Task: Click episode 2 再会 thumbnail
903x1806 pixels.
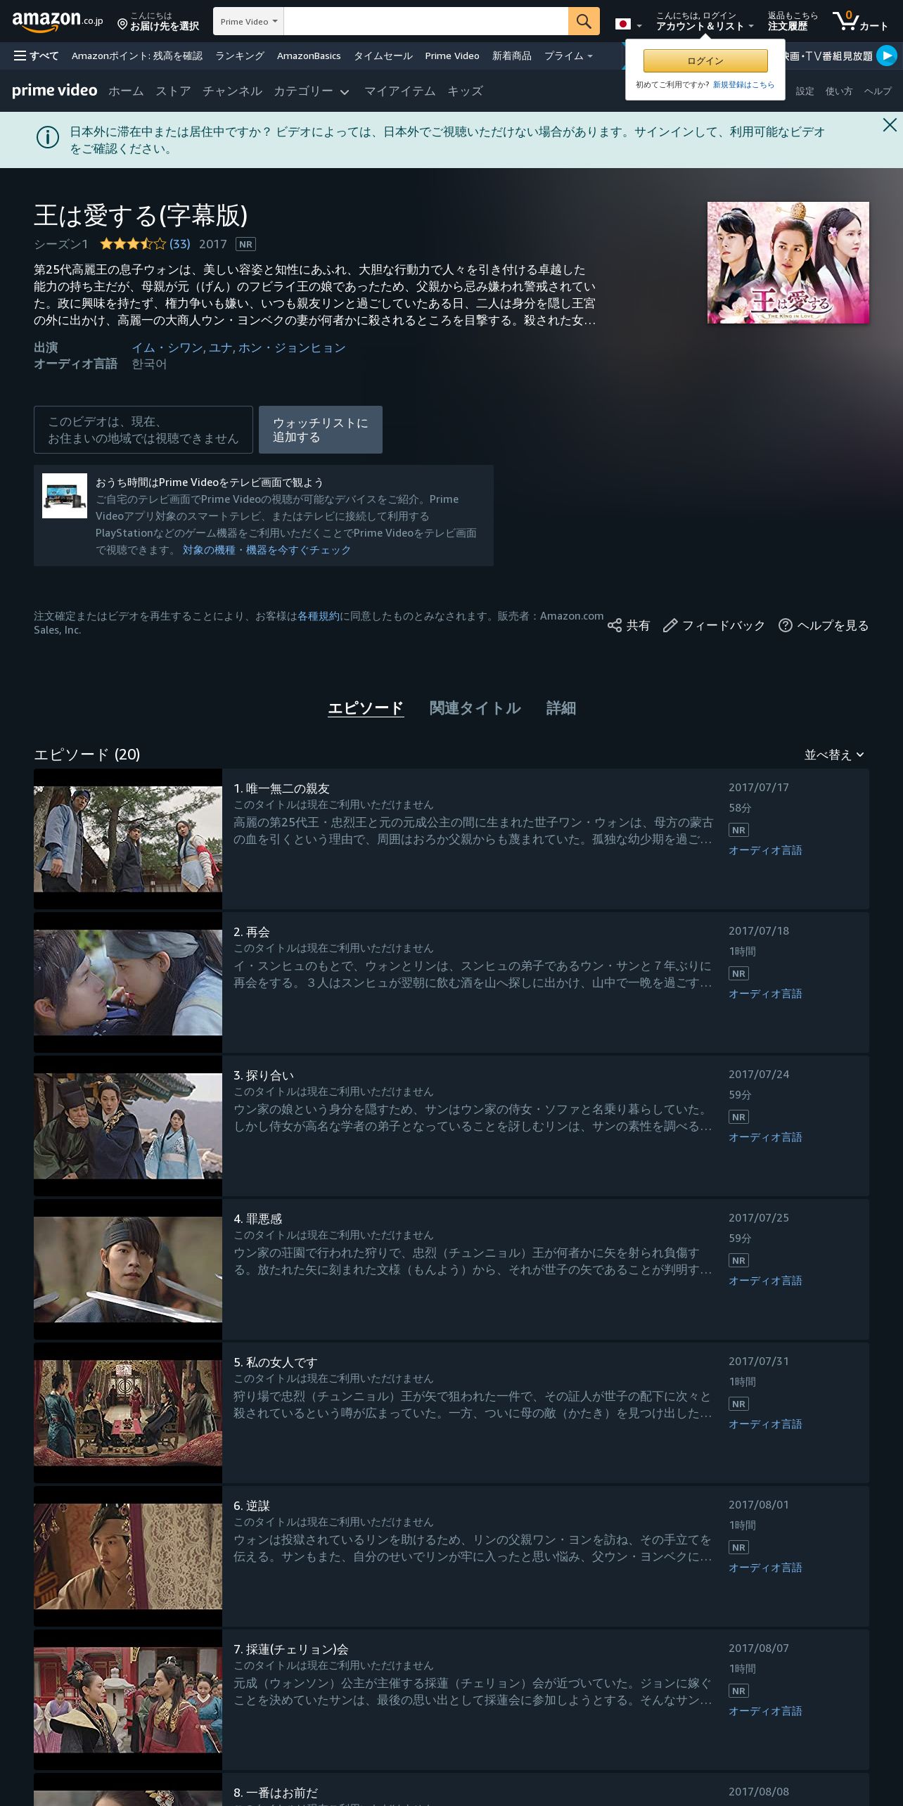Action: pos(128,982)
